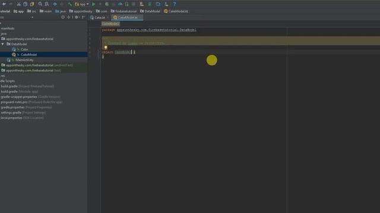Click the Cut scissors icon
The width and height of the screenshot is (380, 213).
(x=18, y=4)
